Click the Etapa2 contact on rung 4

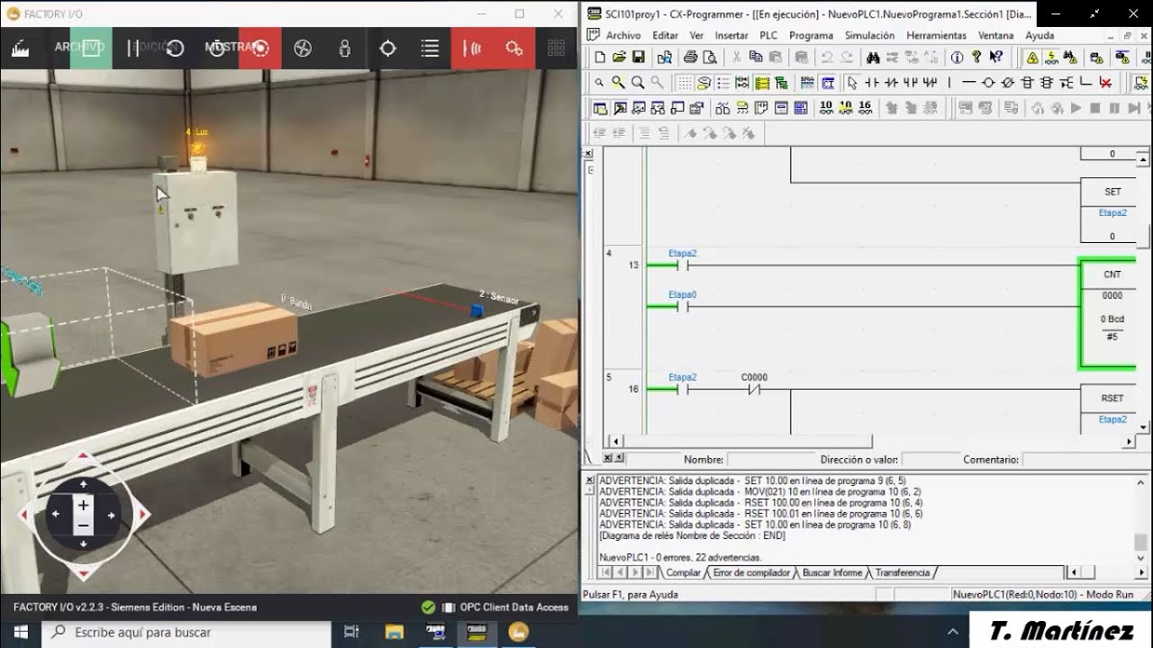tap(683, 265)
